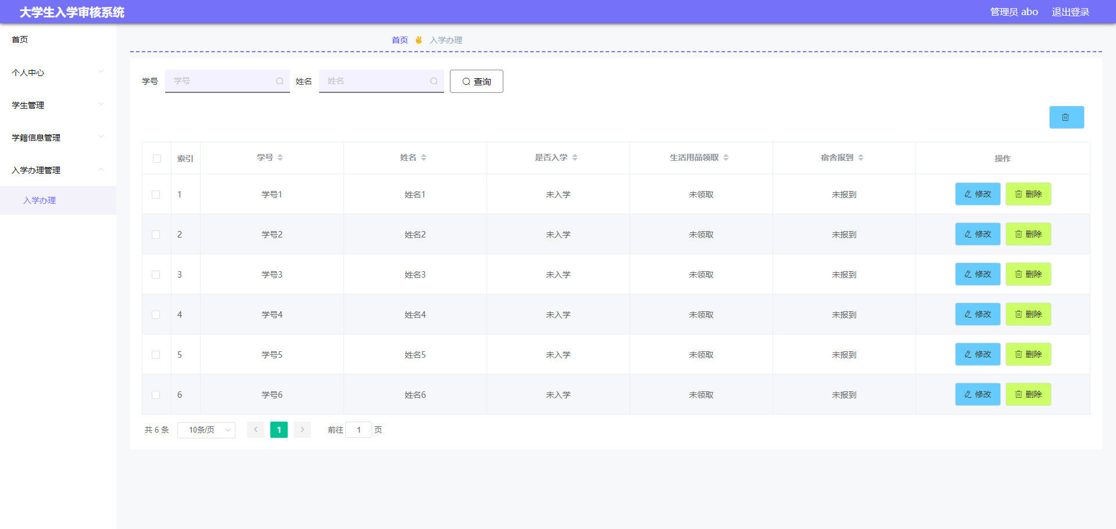Click 修改 button for 学号2 row
This screenshot has height=529, width=1116.
[978, 234]
